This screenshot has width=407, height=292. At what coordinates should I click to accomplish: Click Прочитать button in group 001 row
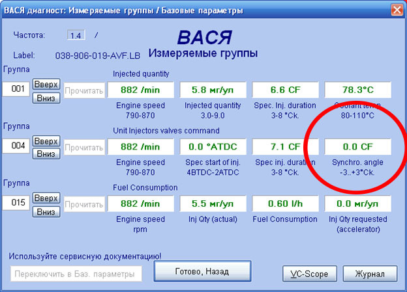coord(84,90)
